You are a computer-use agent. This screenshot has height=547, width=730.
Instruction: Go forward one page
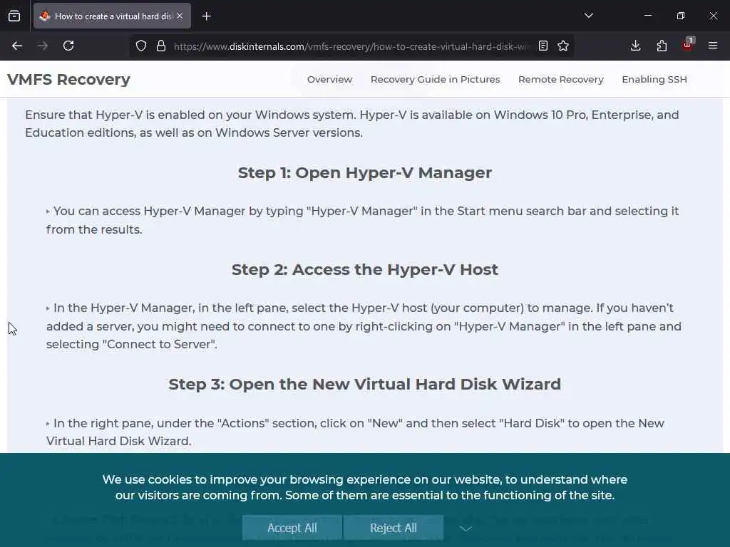(43, 46)
